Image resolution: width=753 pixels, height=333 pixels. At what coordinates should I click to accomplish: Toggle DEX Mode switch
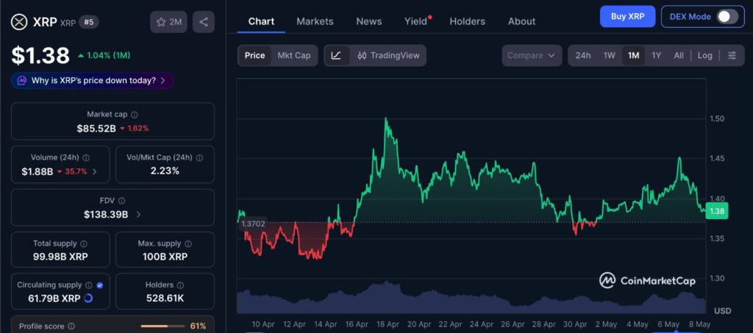point(727,17)
